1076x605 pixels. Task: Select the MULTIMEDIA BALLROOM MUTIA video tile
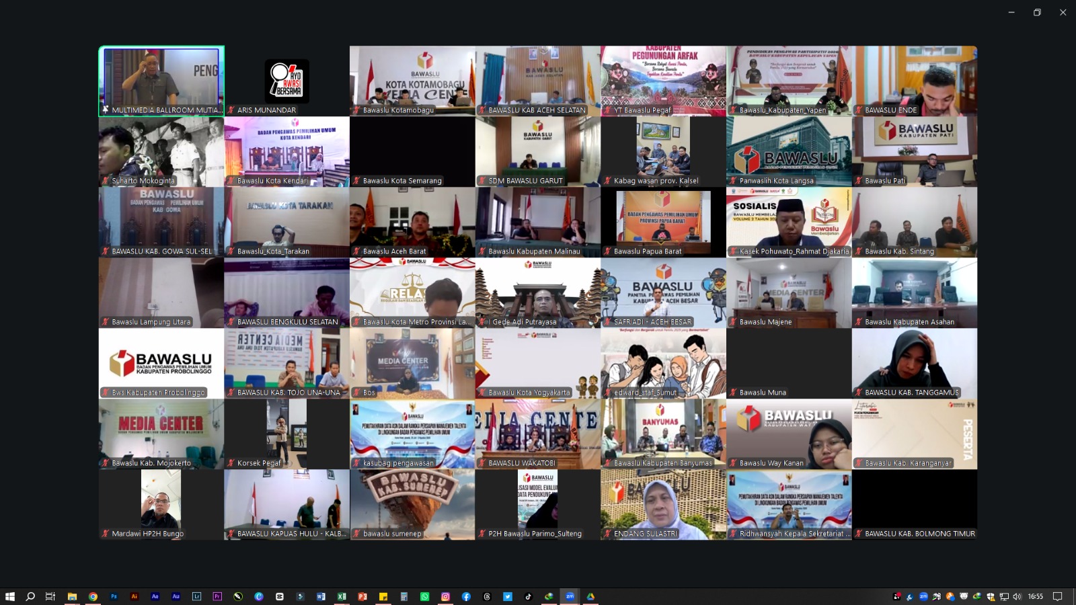tap(161, 81)
